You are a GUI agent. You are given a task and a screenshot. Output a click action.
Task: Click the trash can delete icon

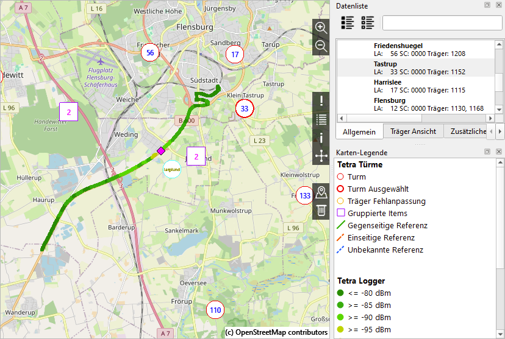[x=321, y=211]
